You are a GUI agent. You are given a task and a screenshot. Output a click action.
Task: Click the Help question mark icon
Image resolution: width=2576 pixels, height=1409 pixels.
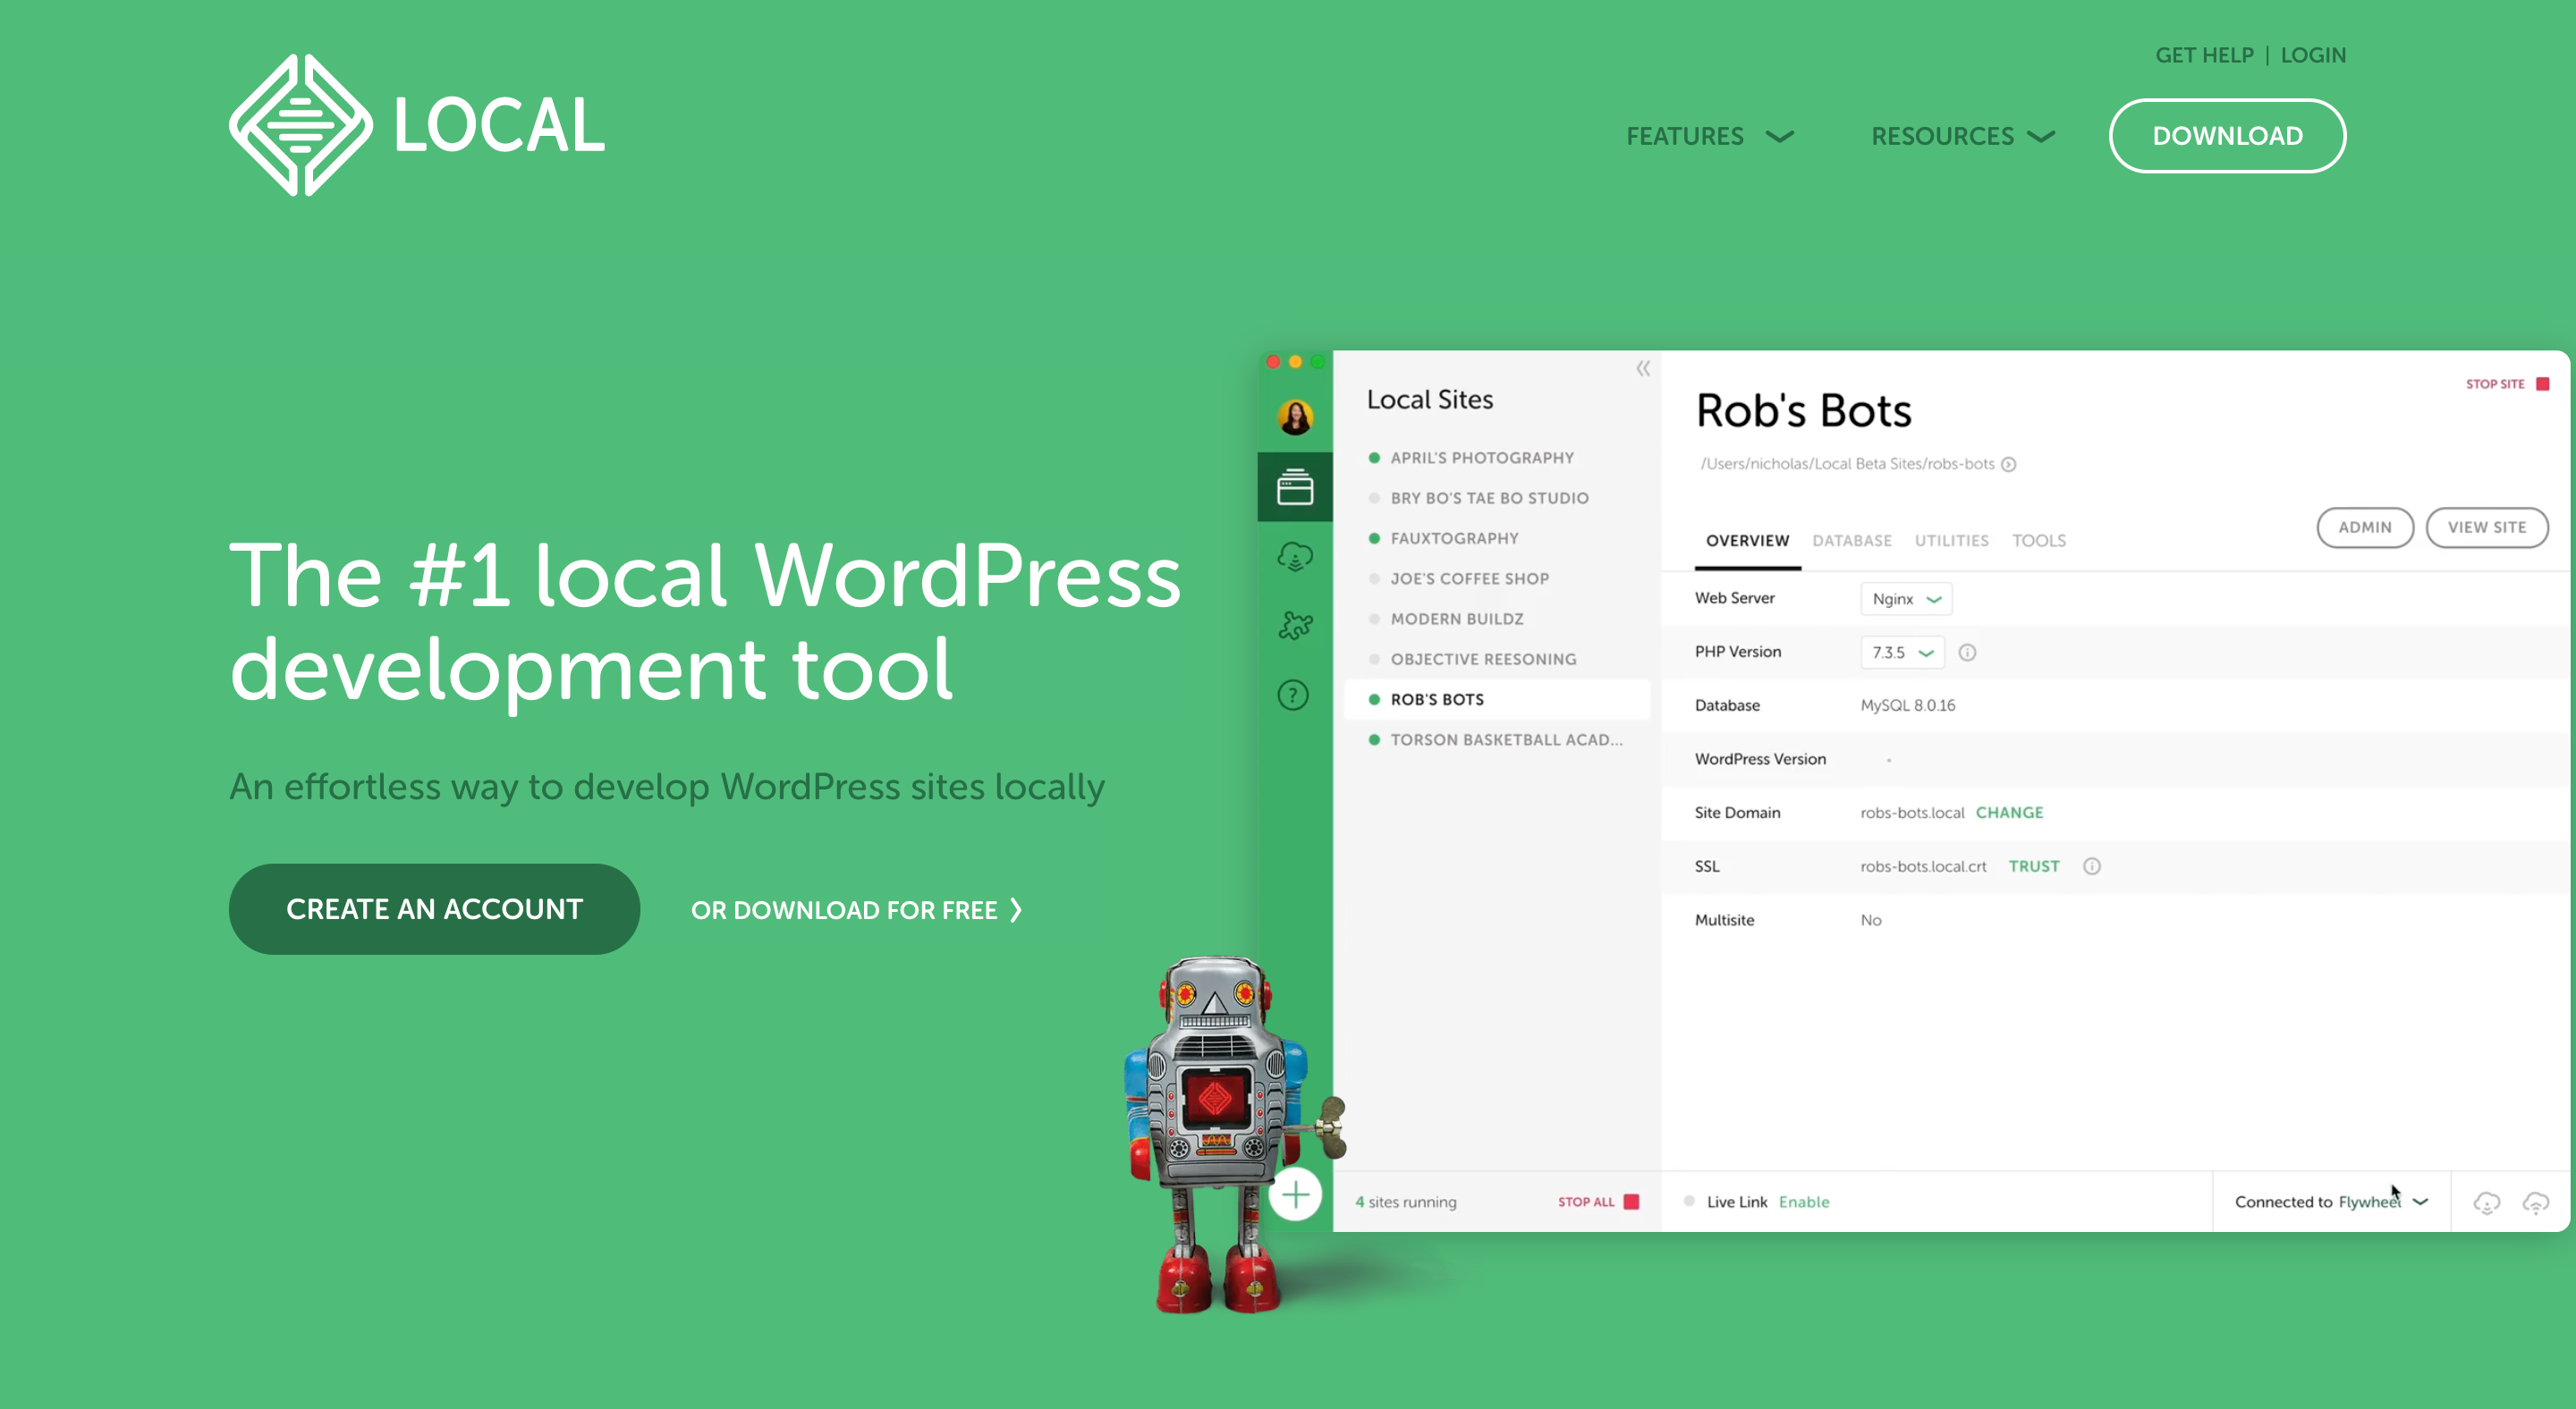pos(1293,696)
